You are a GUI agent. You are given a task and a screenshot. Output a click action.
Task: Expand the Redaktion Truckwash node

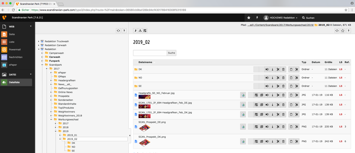(x=39, y=41)
